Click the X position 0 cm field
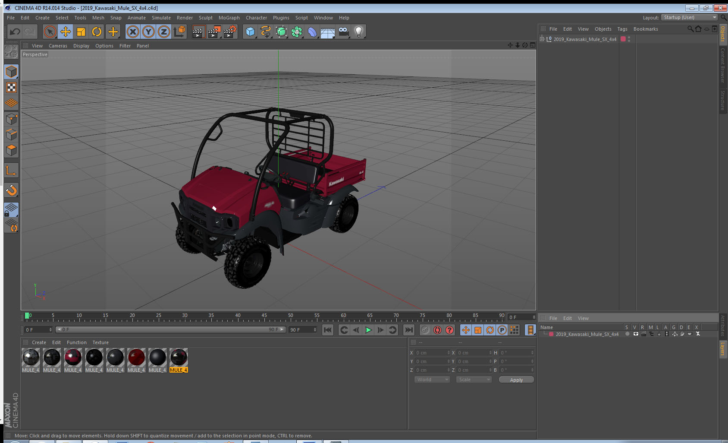Image resolution: width=728 pixels, height=443 pixels. coord(433,353)
